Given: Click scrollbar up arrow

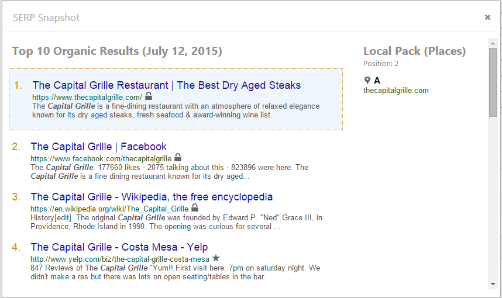Looking at the screenshot, I should (493, 42).
